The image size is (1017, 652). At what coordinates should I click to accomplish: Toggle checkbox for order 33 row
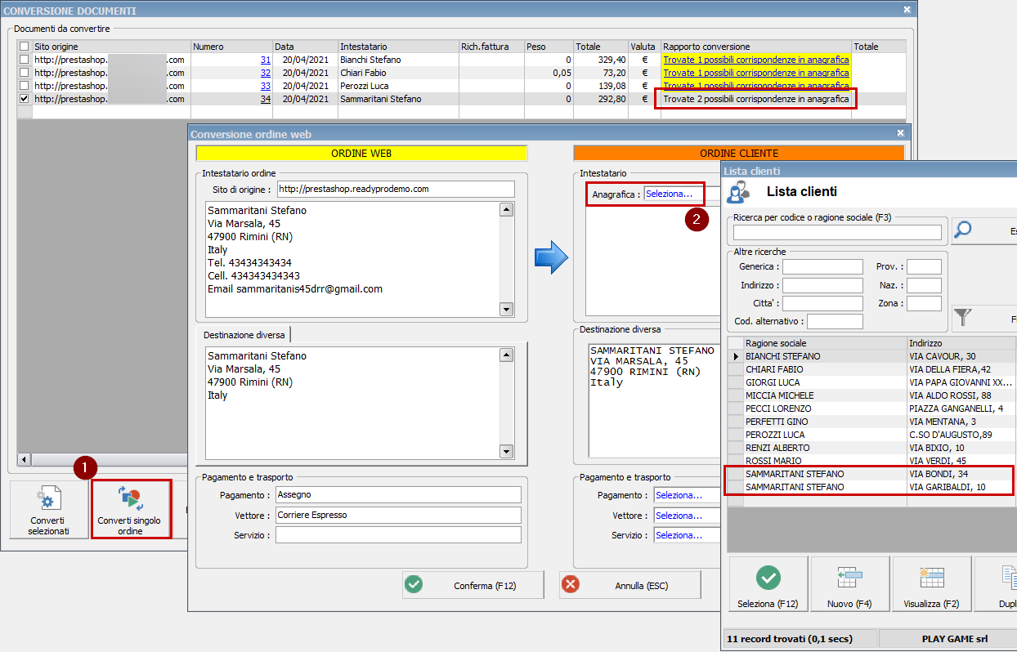coord(24,86)
